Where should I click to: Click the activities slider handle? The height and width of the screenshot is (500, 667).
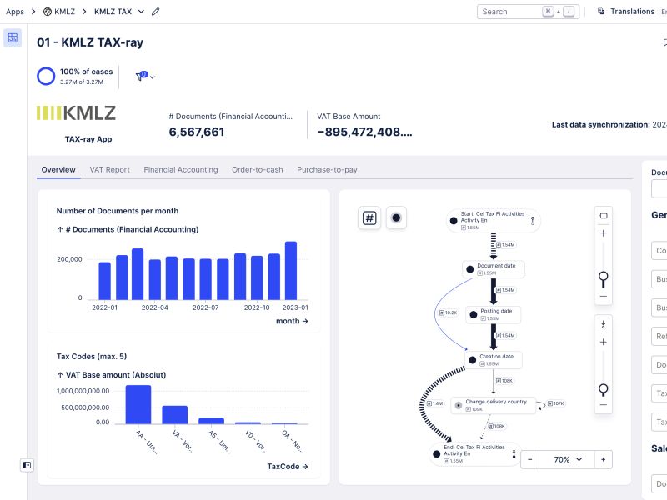(604, 276)
